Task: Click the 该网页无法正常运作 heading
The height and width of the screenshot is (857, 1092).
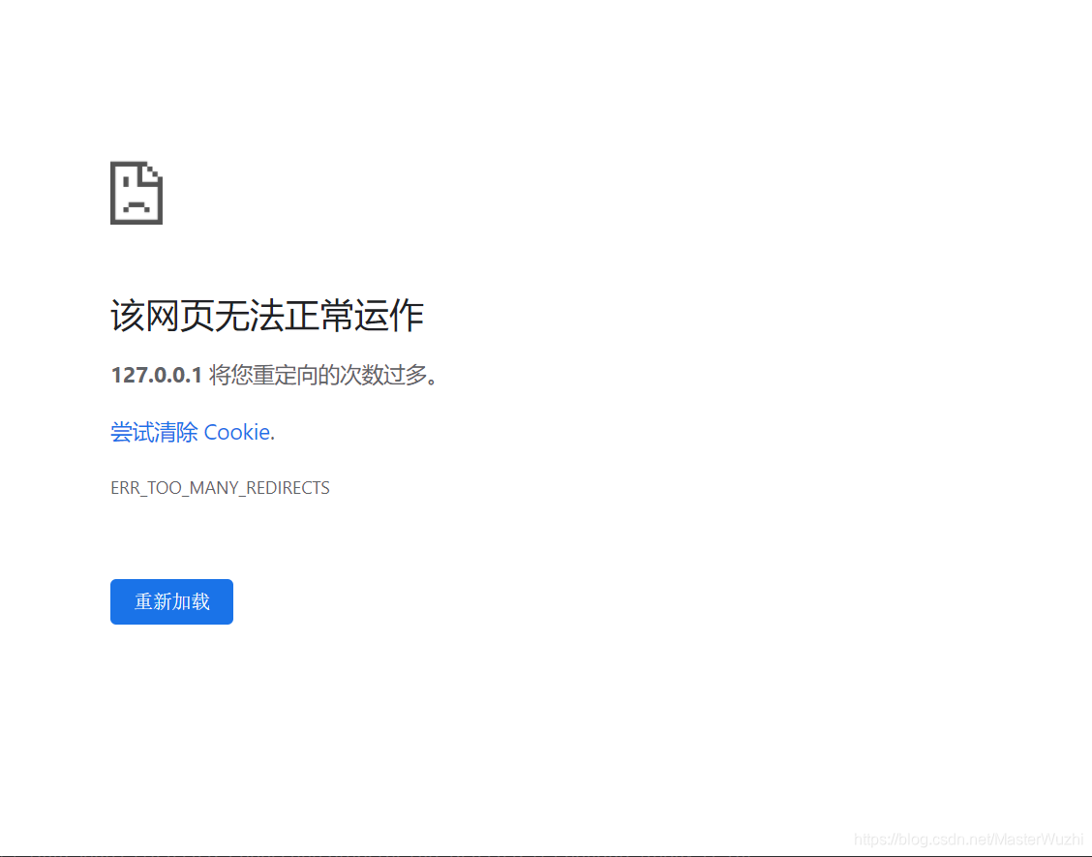Action: [x=267, y=316]
